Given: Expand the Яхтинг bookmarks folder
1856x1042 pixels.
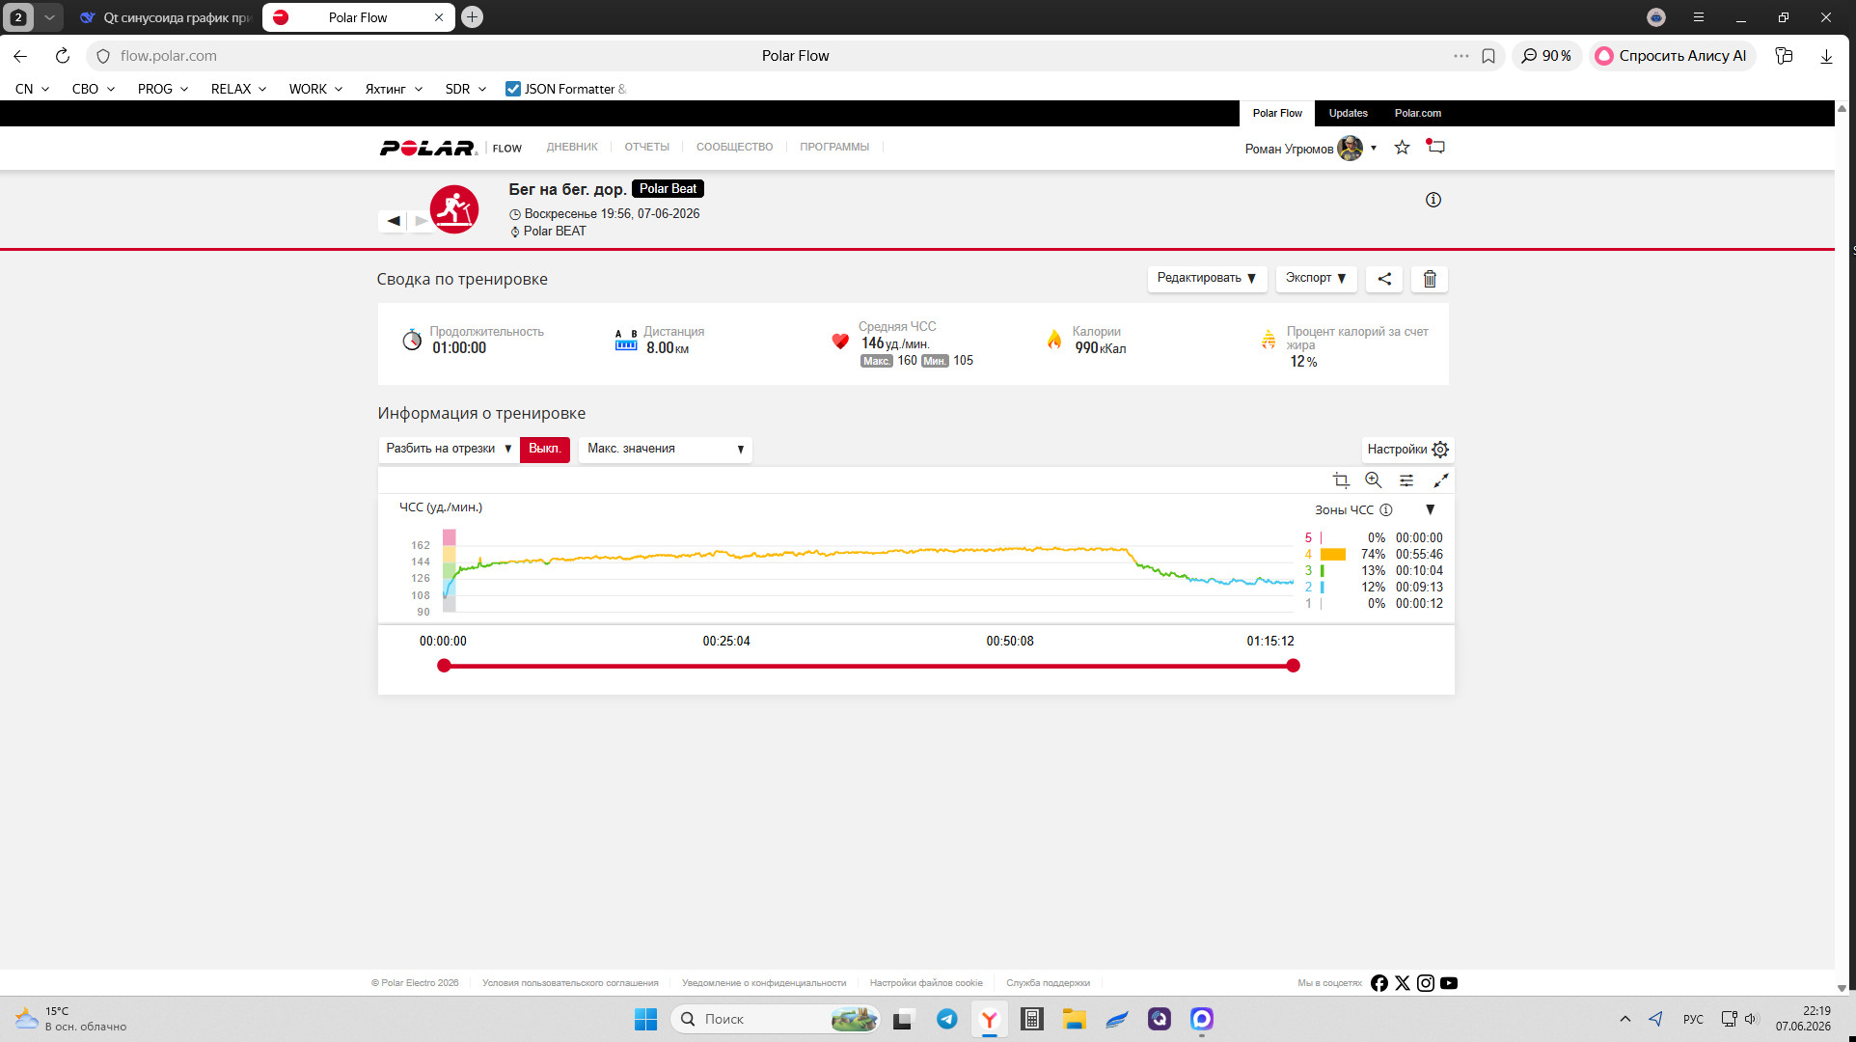Looking at the screenshot, I should [x=394, y=89].
